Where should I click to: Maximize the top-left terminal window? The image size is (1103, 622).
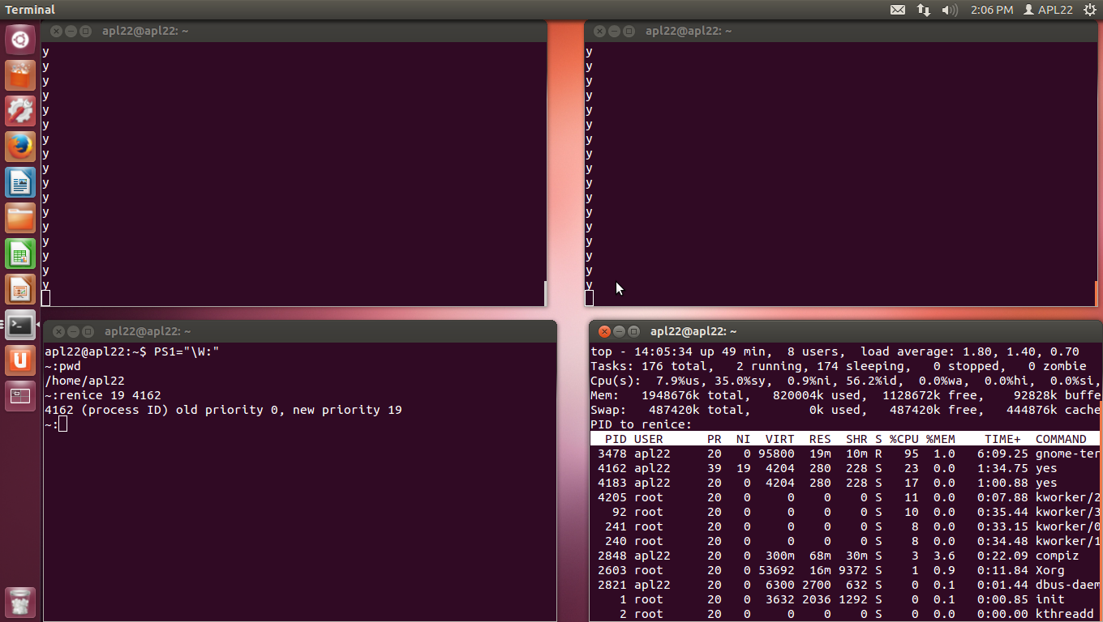(x=85, y=32)
